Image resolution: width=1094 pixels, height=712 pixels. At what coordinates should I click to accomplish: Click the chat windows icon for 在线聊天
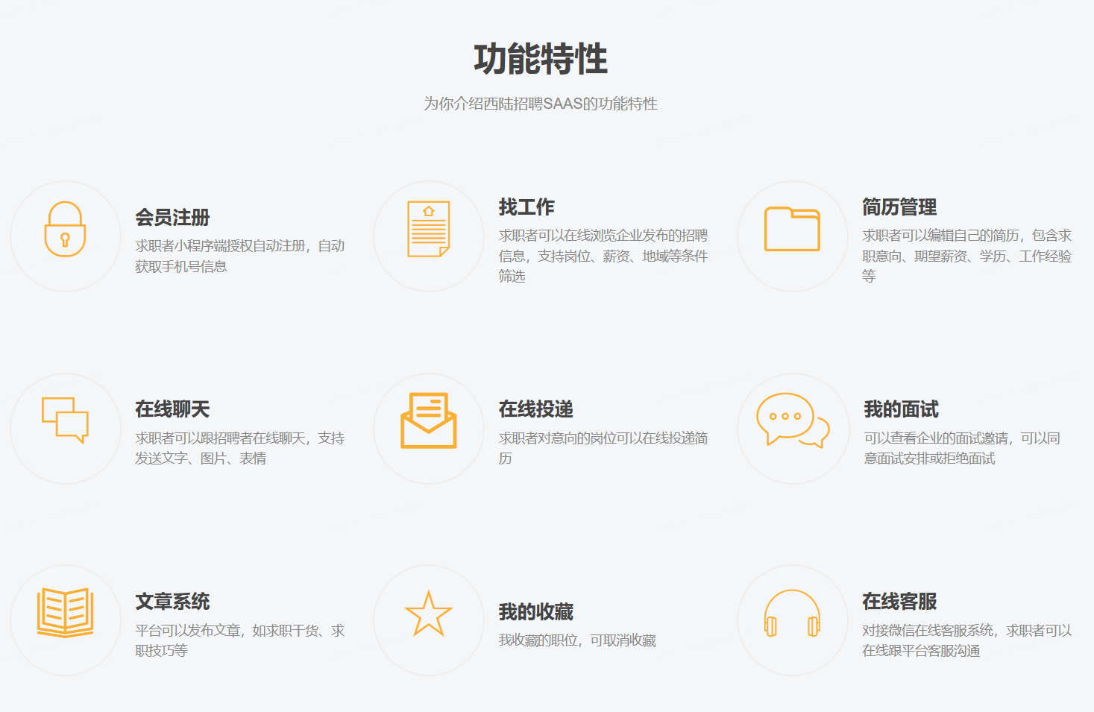[65, 420]
